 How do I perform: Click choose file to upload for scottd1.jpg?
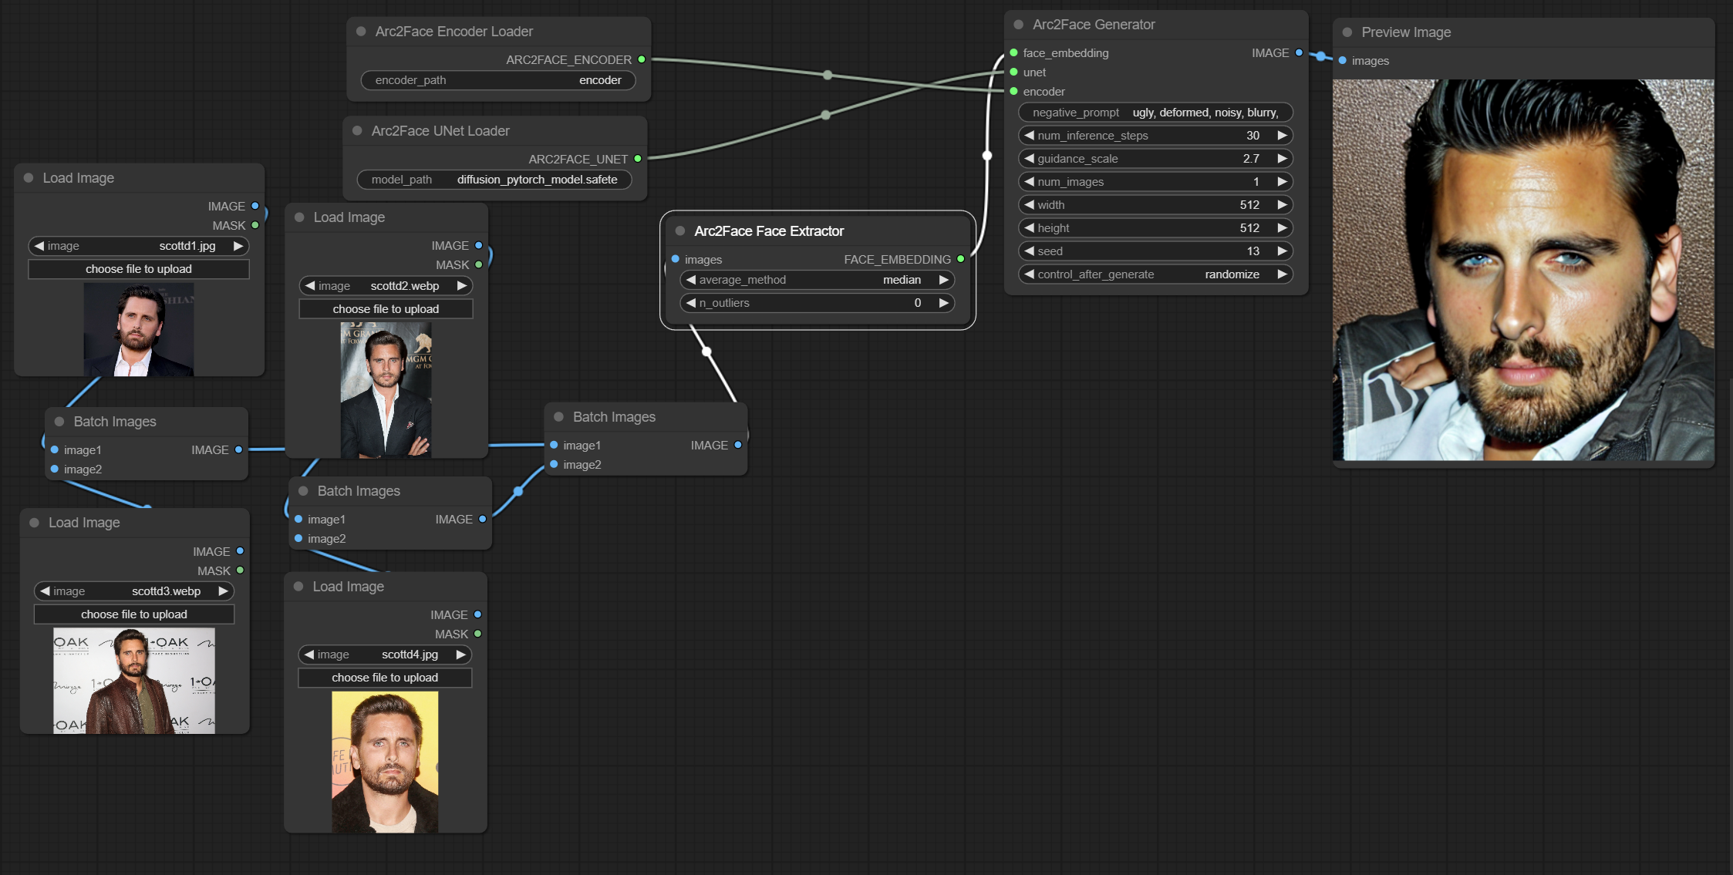pyautogui.click(x=135, y=268)
